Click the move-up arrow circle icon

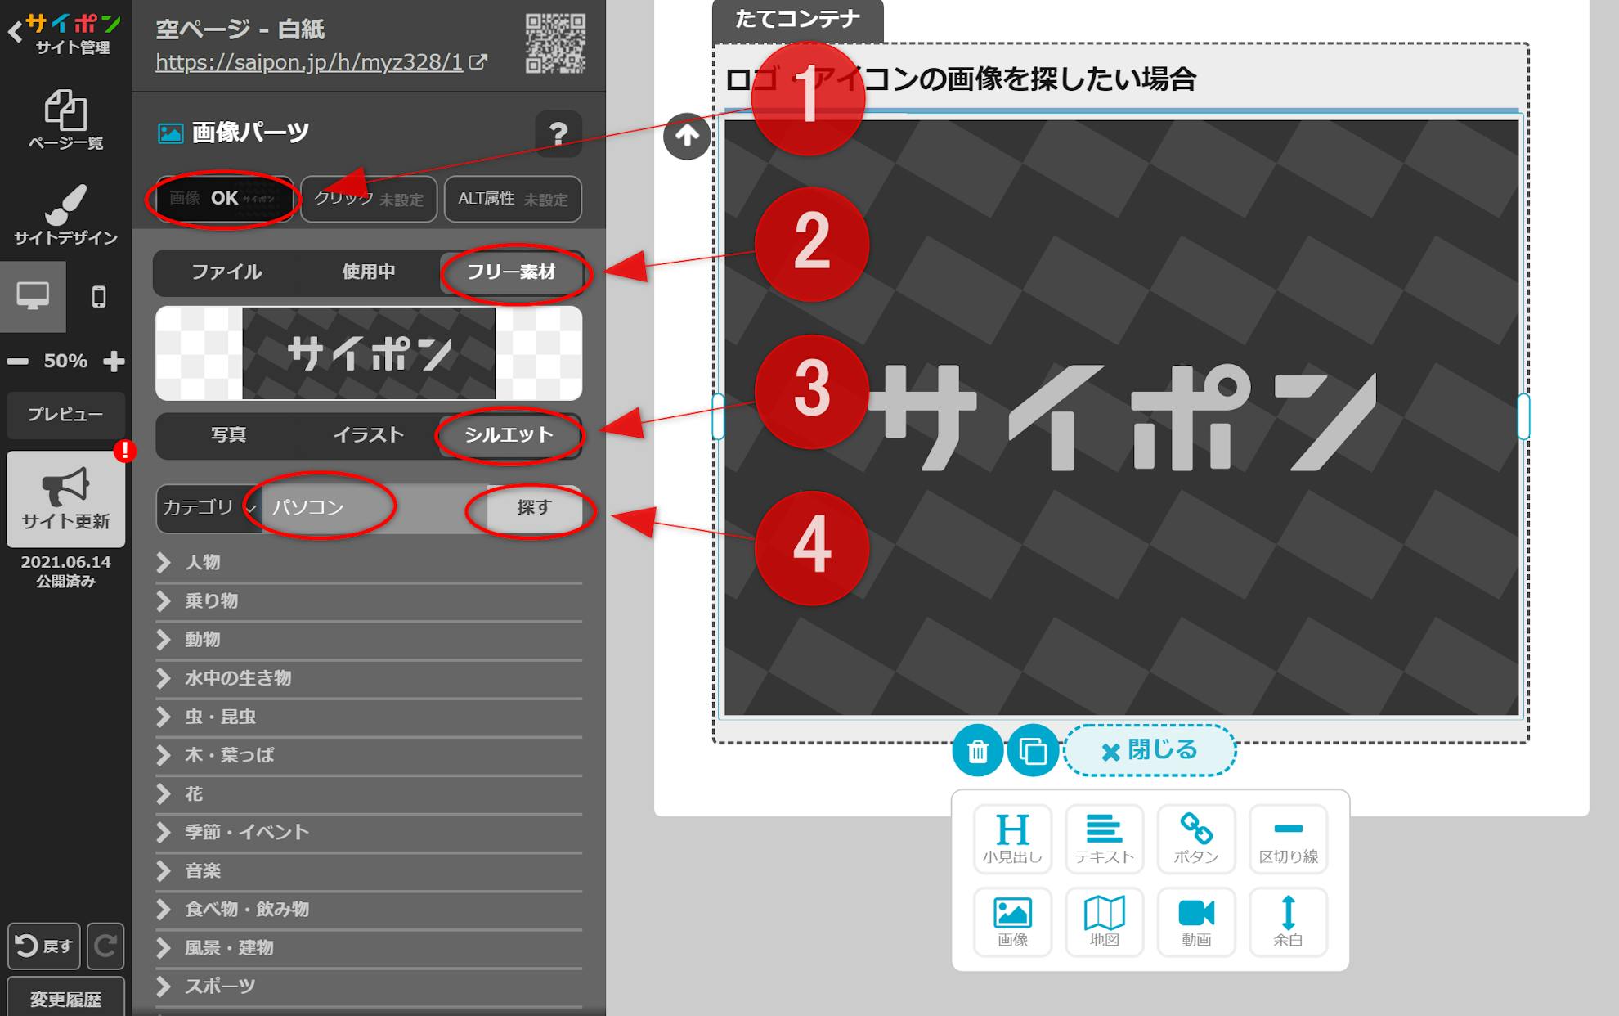(x=687, y=136)
